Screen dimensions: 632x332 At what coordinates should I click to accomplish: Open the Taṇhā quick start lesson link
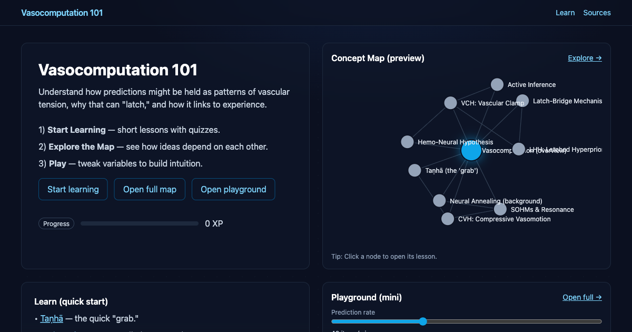[x=51, y=318]
